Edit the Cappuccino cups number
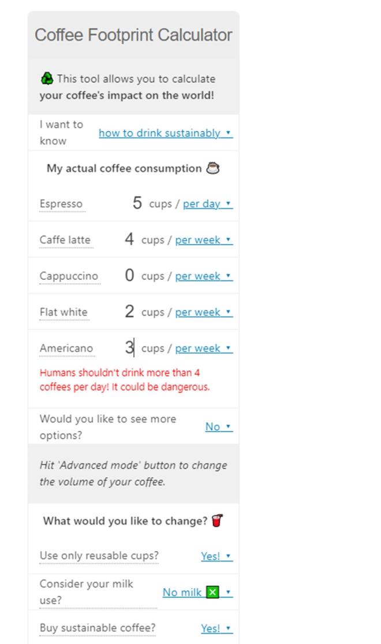Viewport: 381px width, 644px height. [x=129, y=276]
